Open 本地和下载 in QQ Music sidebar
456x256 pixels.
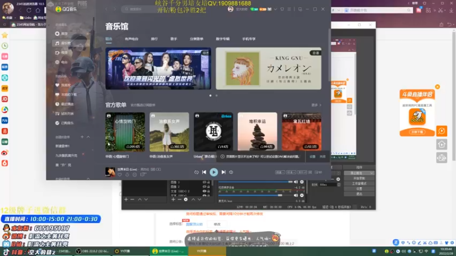66,94
